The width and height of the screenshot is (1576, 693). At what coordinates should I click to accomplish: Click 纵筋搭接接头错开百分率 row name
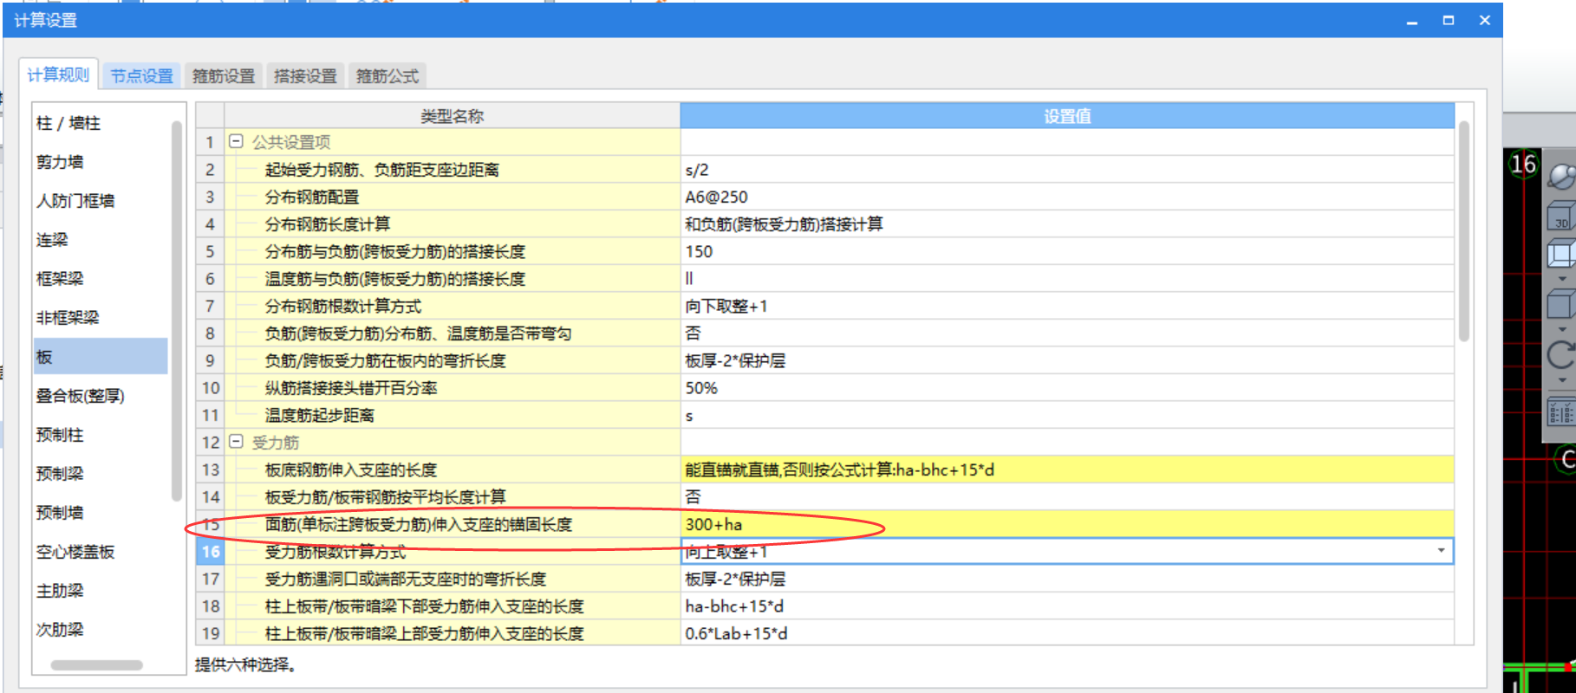(x=351, y=388)
